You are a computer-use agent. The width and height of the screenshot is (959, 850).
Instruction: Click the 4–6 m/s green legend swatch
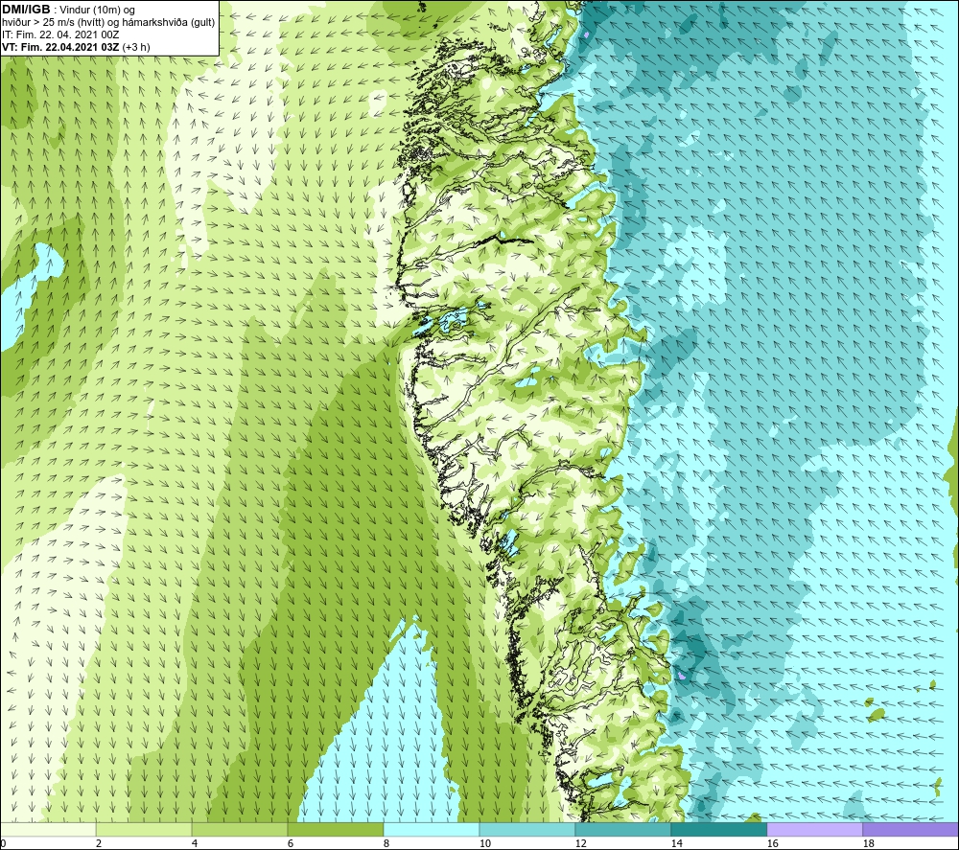(x=240, y=830)
